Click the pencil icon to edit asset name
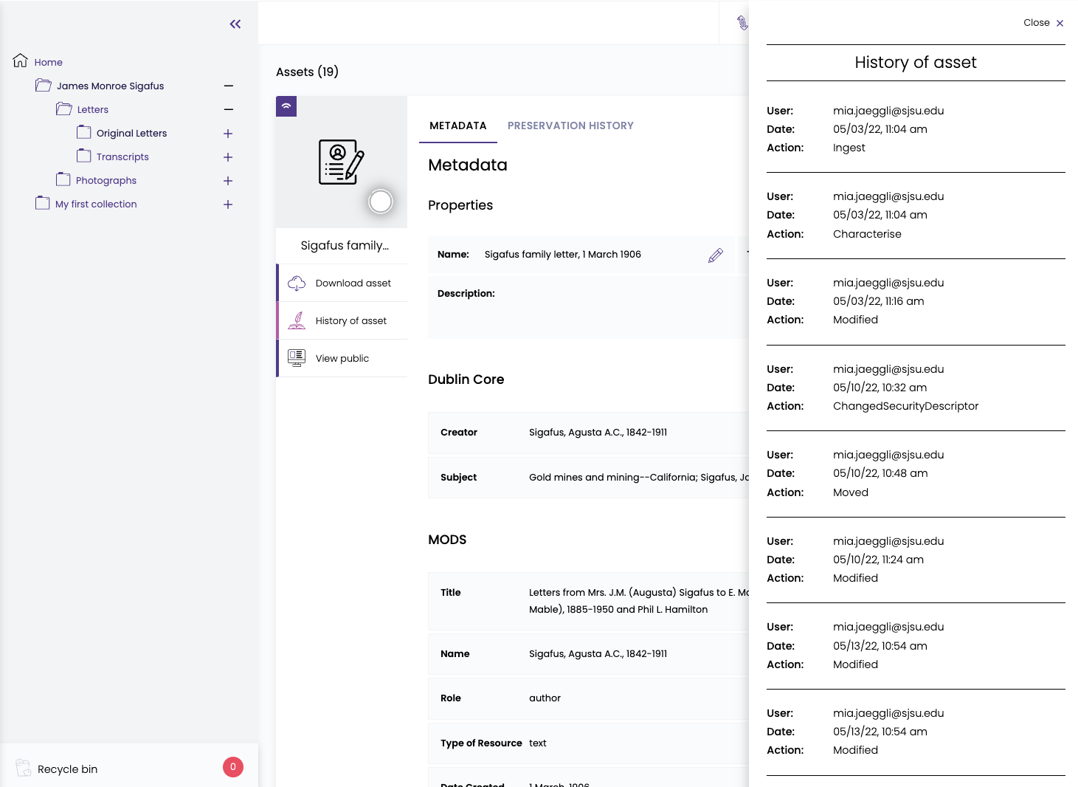 [715, 255]
